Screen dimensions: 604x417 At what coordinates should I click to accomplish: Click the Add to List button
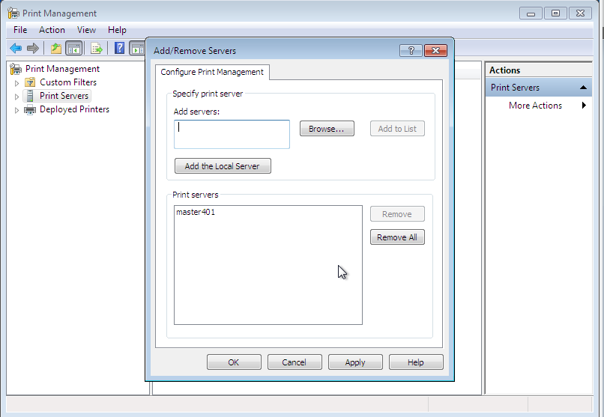397,129
